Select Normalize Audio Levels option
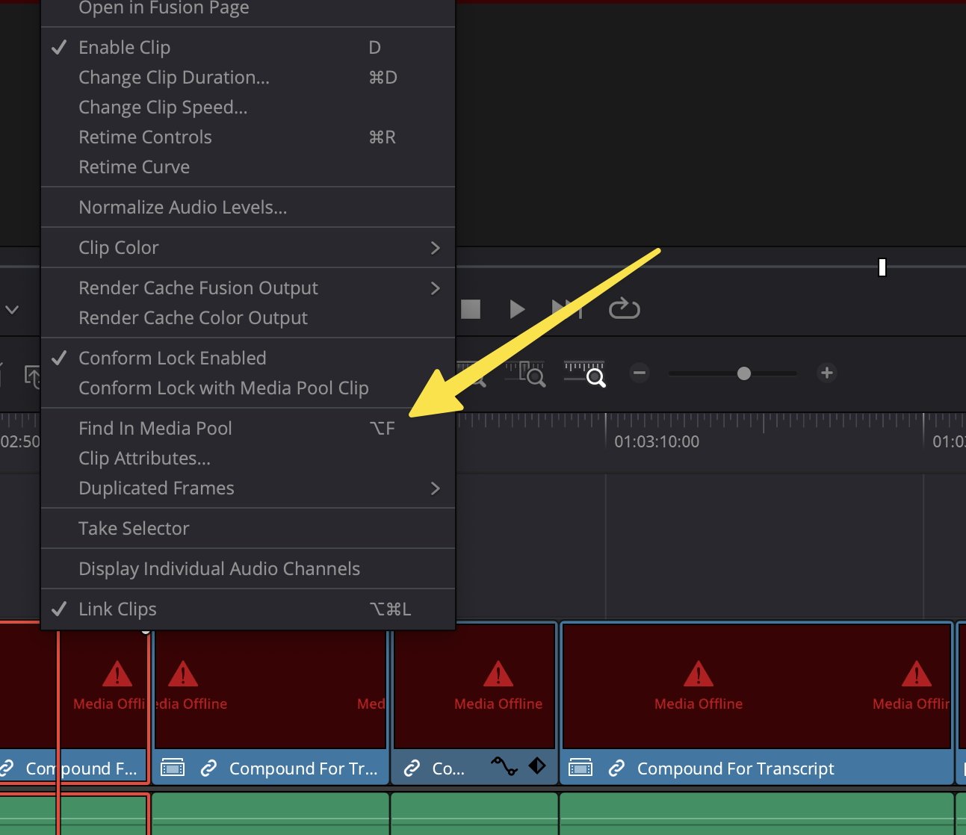 click(182, 208)
